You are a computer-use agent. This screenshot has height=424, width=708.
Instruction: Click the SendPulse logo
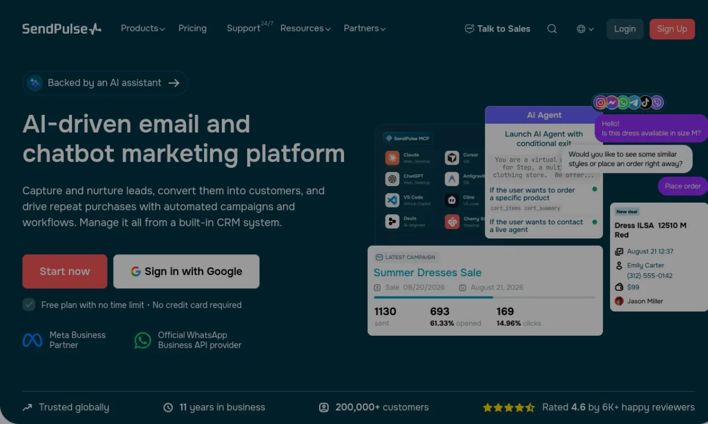[x=61, y=29]
